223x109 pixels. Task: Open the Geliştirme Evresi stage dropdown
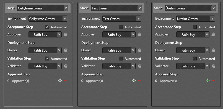pyautogui.click(x=43, y=8)
